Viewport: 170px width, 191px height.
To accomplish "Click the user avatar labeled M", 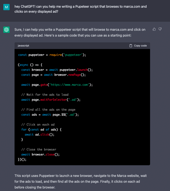I will point(6,7).
